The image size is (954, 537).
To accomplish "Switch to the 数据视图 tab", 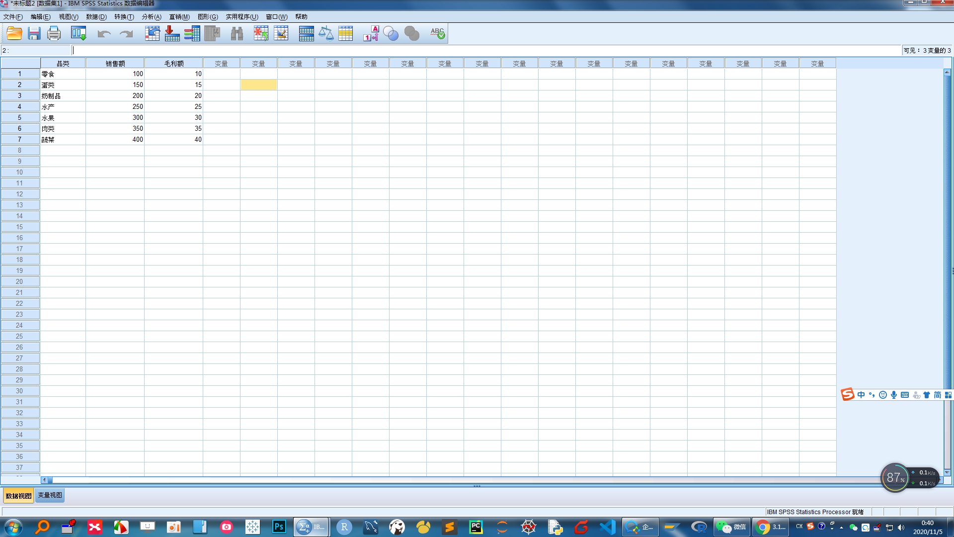I will [x=19, y=495].
